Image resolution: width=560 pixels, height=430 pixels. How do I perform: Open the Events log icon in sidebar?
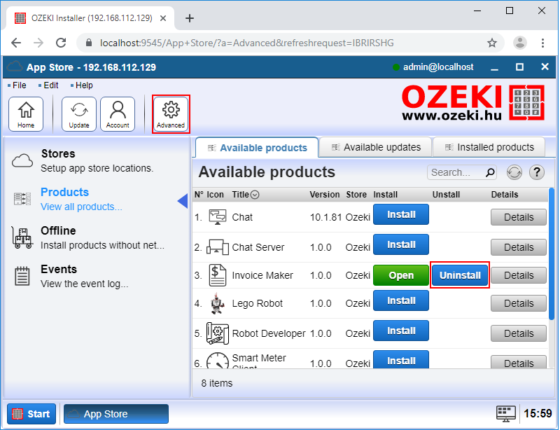(x=22, y=276)
